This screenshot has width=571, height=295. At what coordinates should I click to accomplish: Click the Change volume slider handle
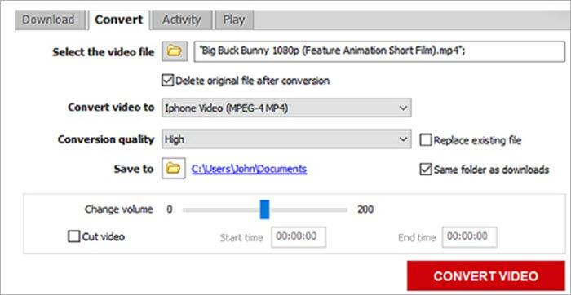[x=265, y=209]
